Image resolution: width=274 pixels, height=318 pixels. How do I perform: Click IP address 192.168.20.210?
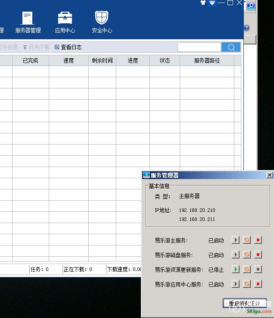click(x=197, y=210)
